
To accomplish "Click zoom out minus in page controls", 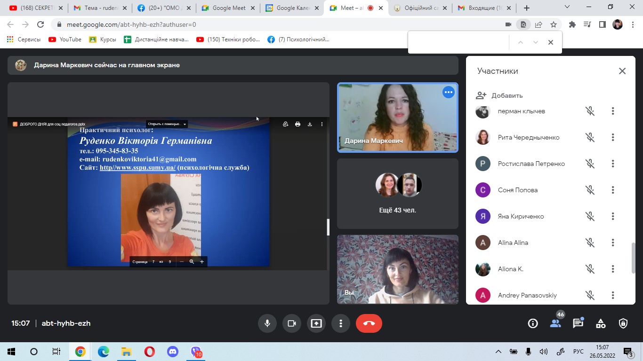I will tap(182, 261).
